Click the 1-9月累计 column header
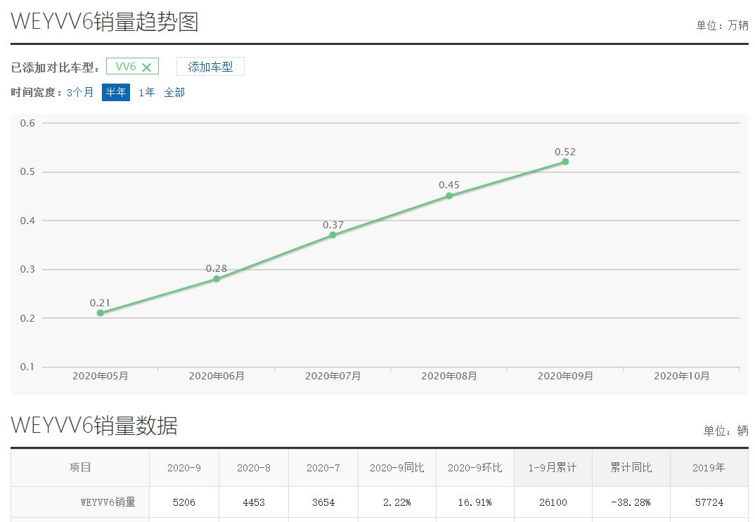The height and width of the screenshot is (522, 755). click(x=553, y=468)
